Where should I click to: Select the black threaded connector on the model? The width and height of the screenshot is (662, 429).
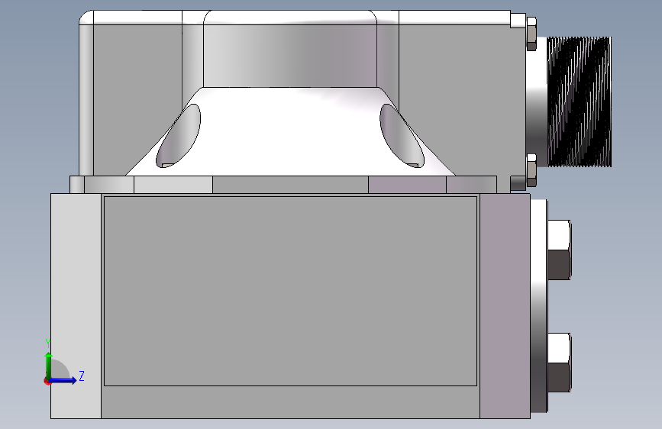click(x=580, y=102)
